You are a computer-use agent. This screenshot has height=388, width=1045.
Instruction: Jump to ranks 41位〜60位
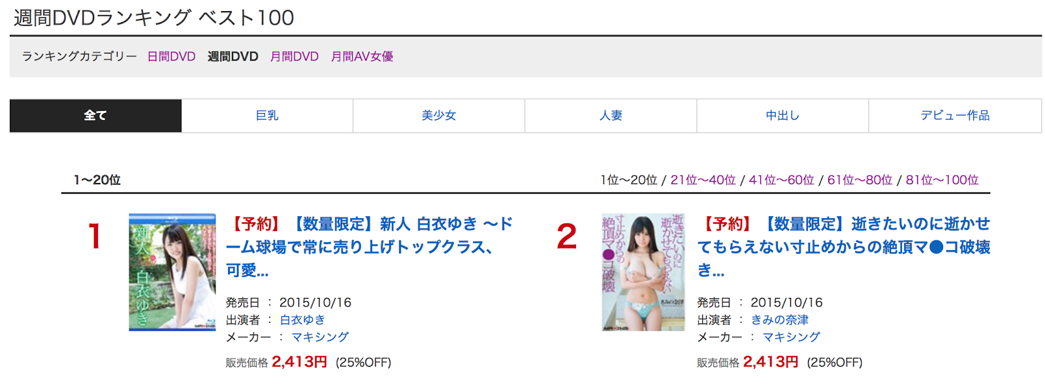click(x=781, y=180)
